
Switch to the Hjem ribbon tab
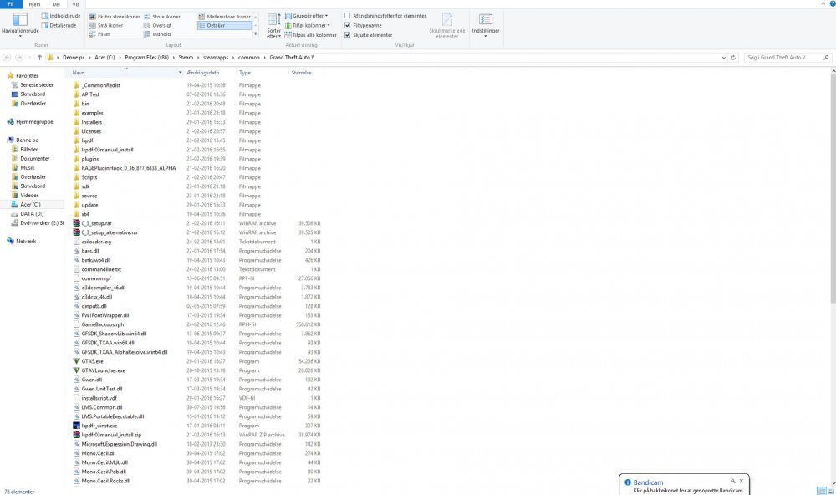point(34,3)
